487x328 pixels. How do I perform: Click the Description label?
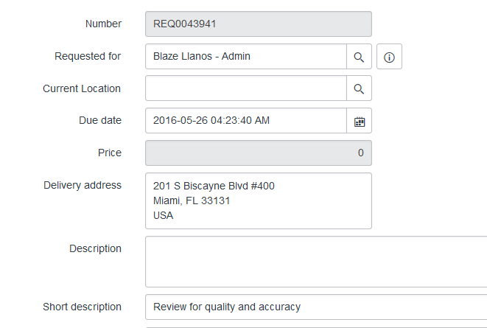[95, 249]
